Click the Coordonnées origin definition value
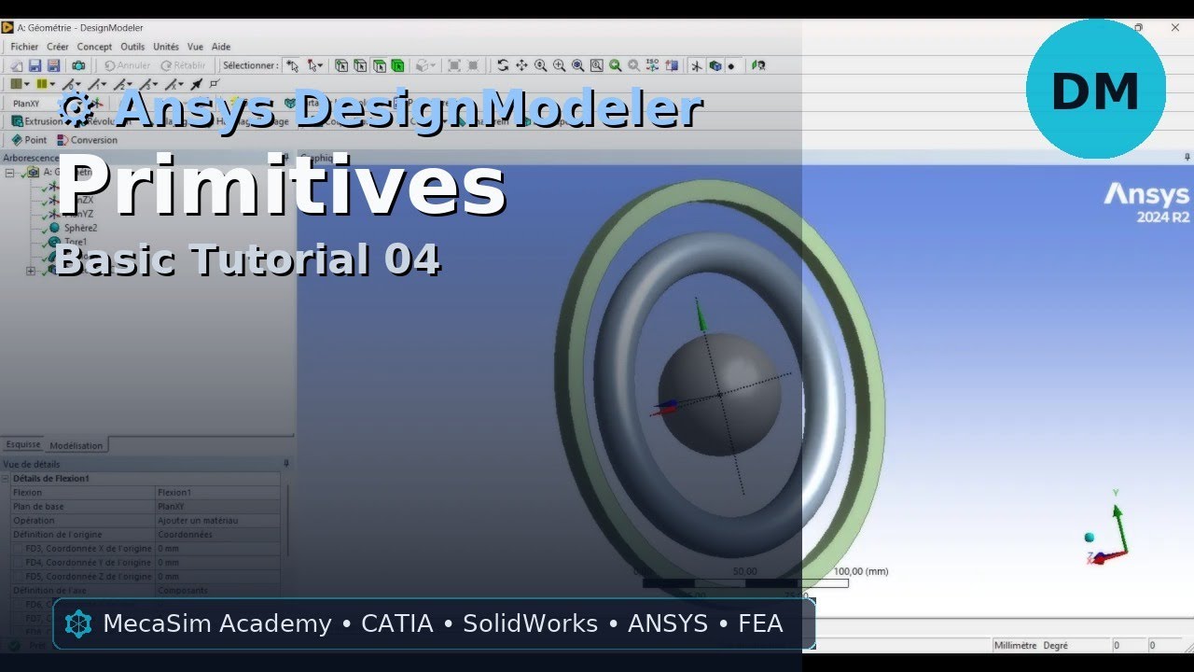The height and width of the screenshot is (672, 1194). pos(217,535)
